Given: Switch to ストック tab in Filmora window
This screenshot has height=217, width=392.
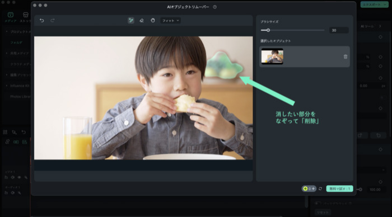Looking at the screenshot, I should (x=25, y=17).
